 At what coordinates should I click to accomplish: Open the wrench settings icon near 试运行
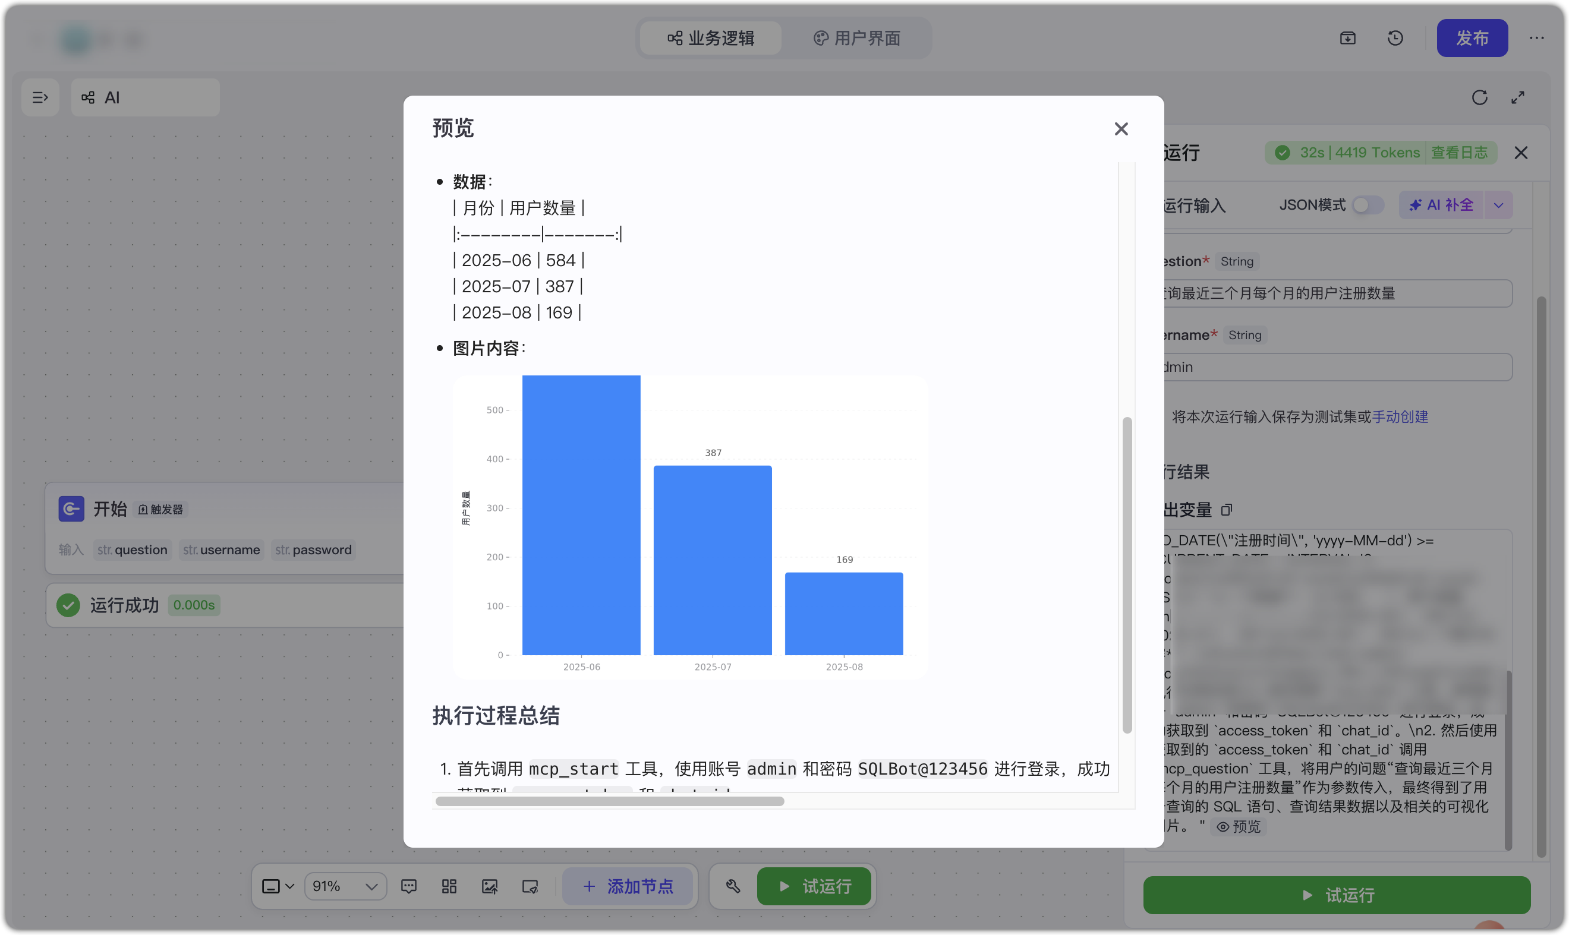732,886
